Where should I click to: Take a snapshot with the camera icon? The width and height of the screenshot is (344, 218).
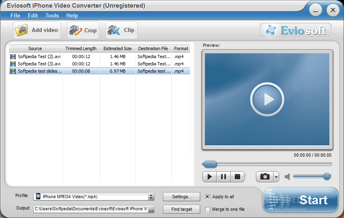265,176
